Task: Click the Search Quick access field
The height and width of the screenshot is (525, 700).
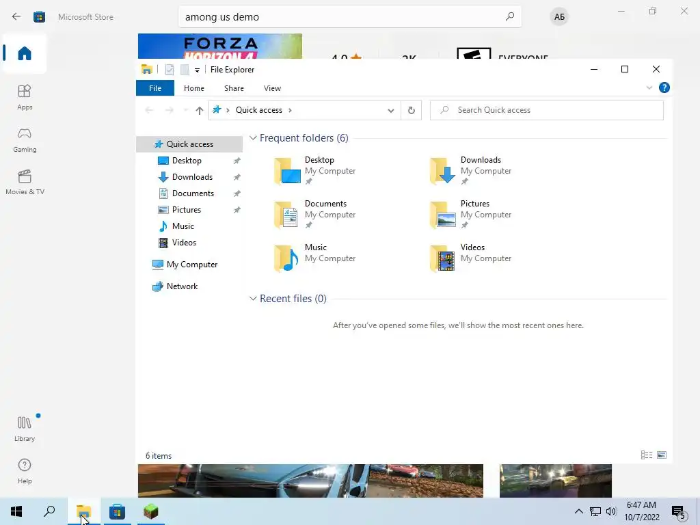Action: pyautogui.click(x=546, y=110)
